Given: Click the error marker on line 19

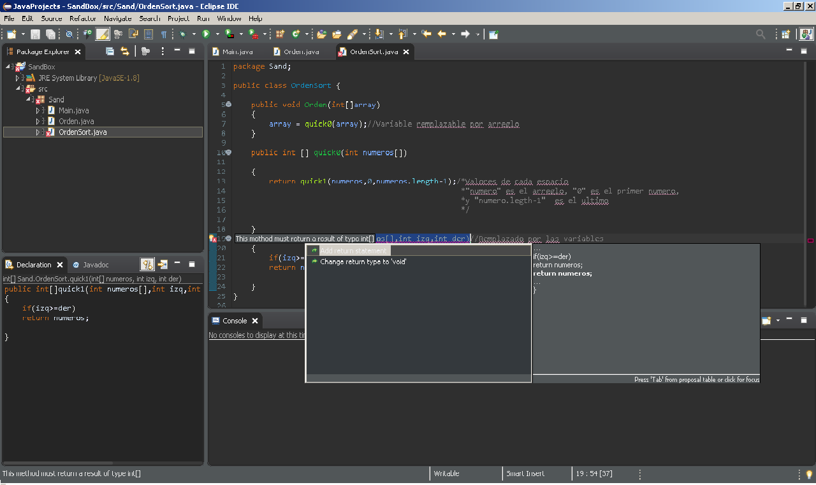Looking at the screenshot, I should pyautogui.click(x=212, y=239).
